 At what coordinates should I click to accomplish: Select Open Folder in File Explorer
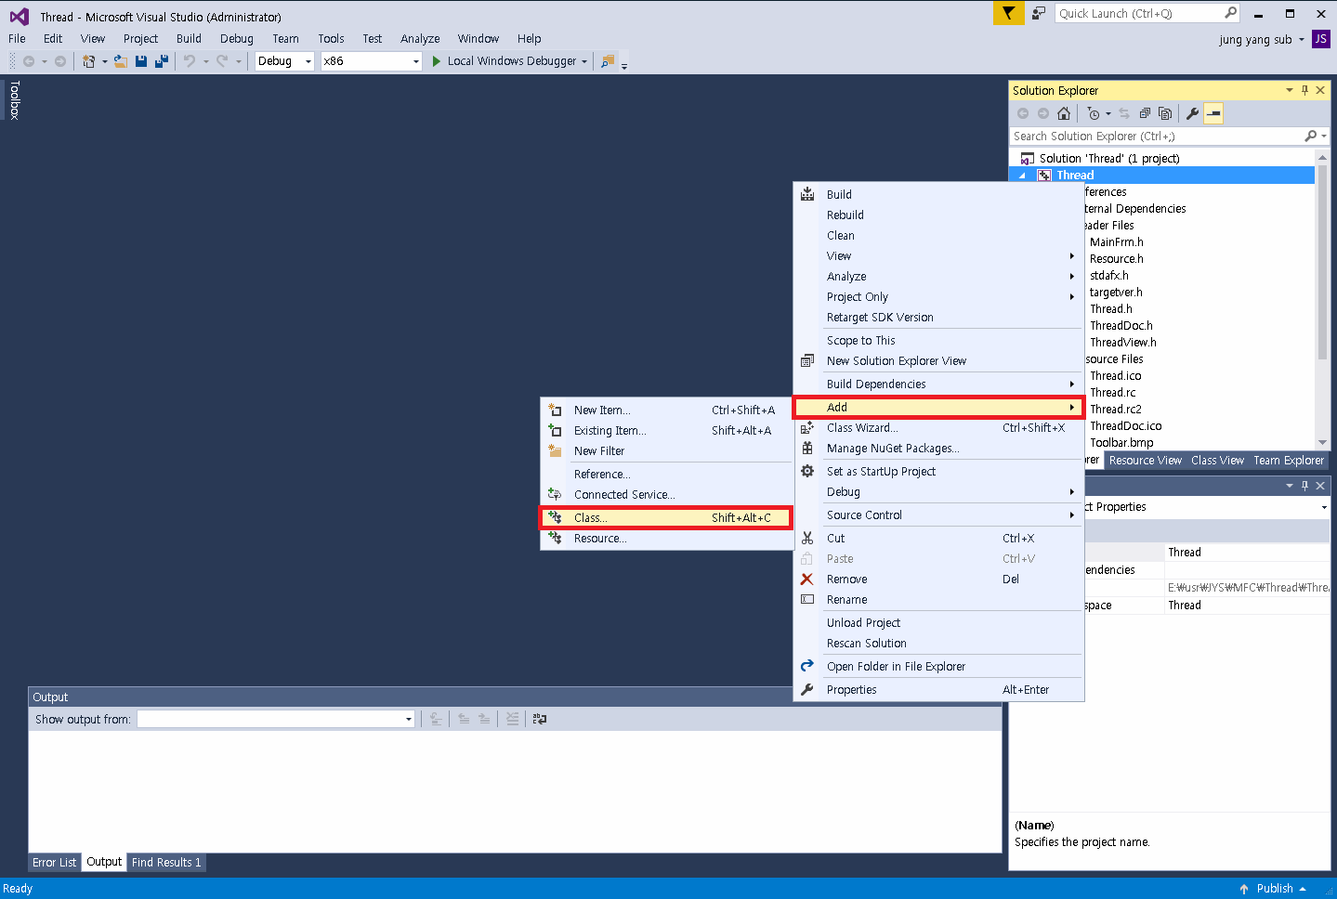pyautogui.click(x=938, y=667)
